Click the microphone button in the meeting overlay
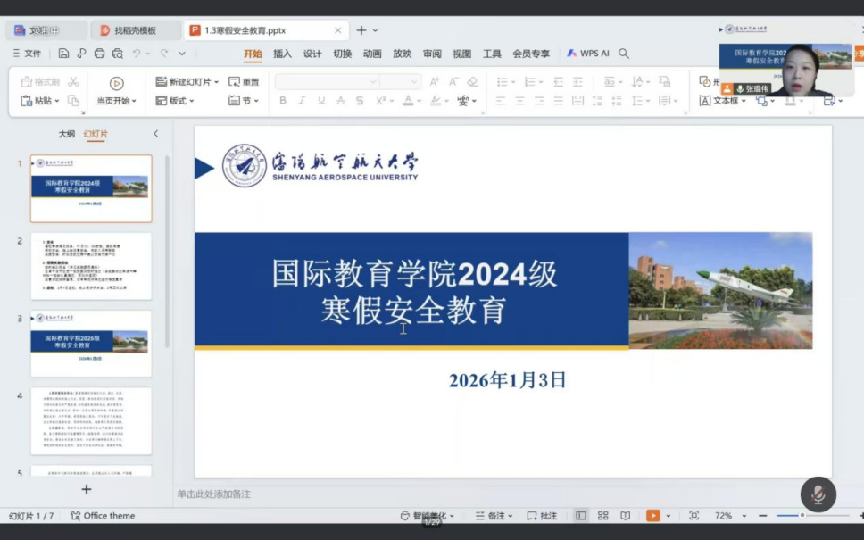The image size is (864, 540). click(x=818, y=494)
